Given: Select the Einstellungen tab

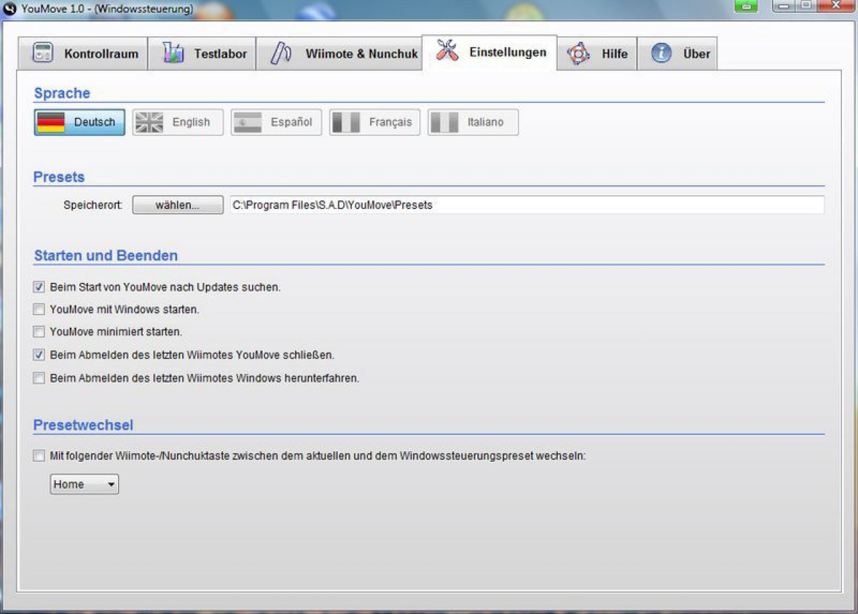Looking at the screenshot, I should coord(489,52).
